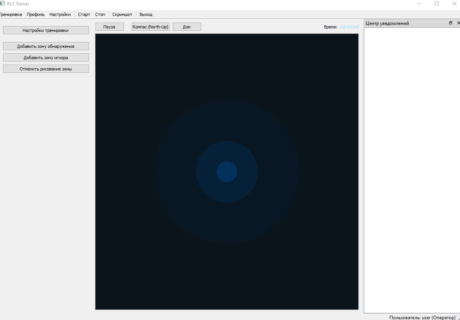
Task: Click inside the empty notifications list
Action: (412, 170)
